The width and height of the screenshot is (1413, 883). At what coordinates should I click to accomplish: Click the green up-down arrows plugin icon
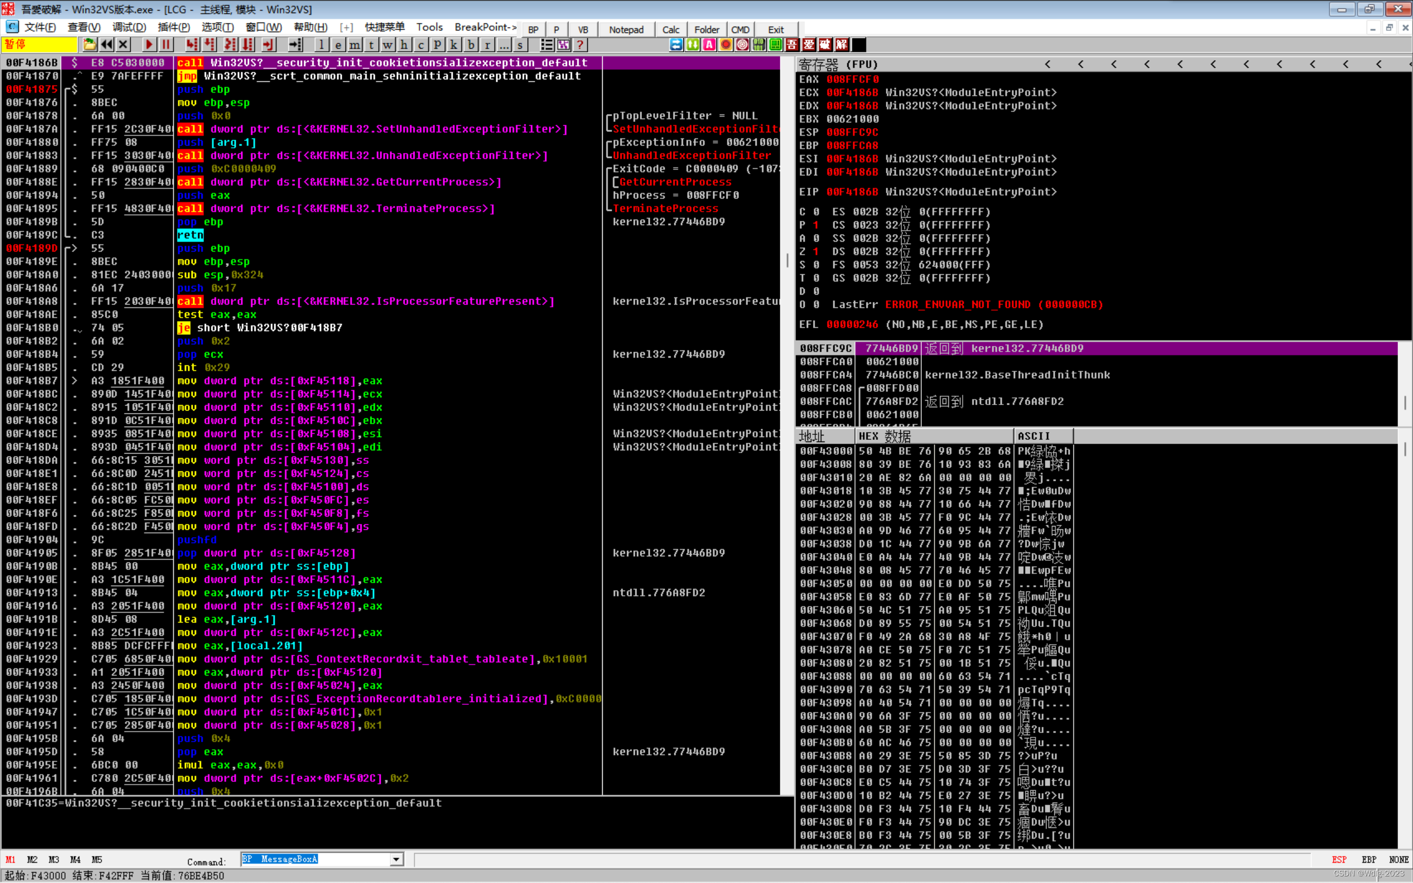(x=693, y=44)
